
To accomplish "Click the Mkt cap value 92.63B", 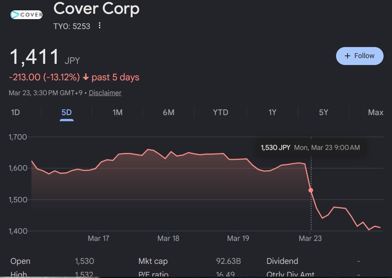I will (228, 261).
